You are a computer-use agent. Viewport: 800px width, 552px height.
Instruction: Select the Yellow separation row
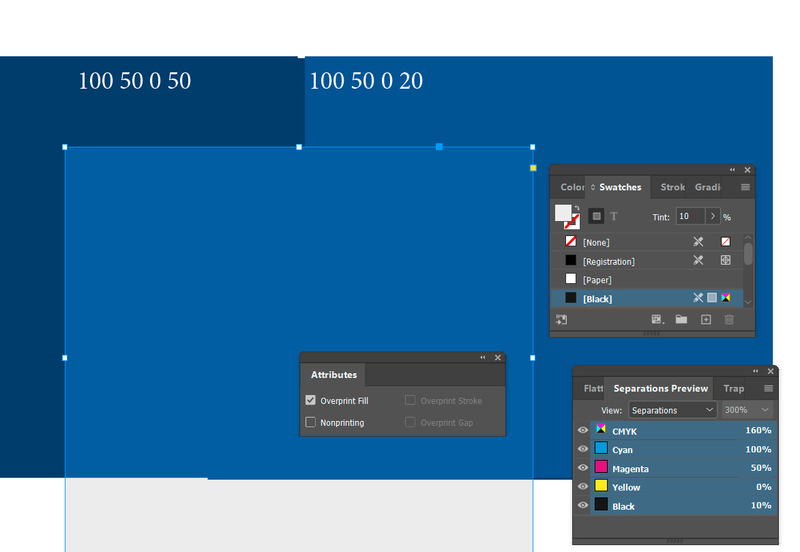pos(683,486)
